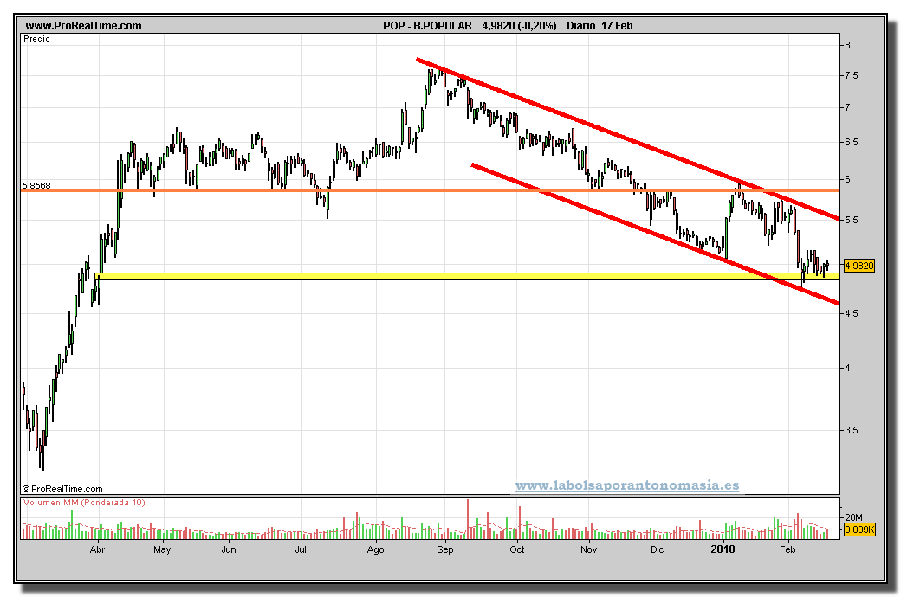Select the Jul month label

point(301,550)
